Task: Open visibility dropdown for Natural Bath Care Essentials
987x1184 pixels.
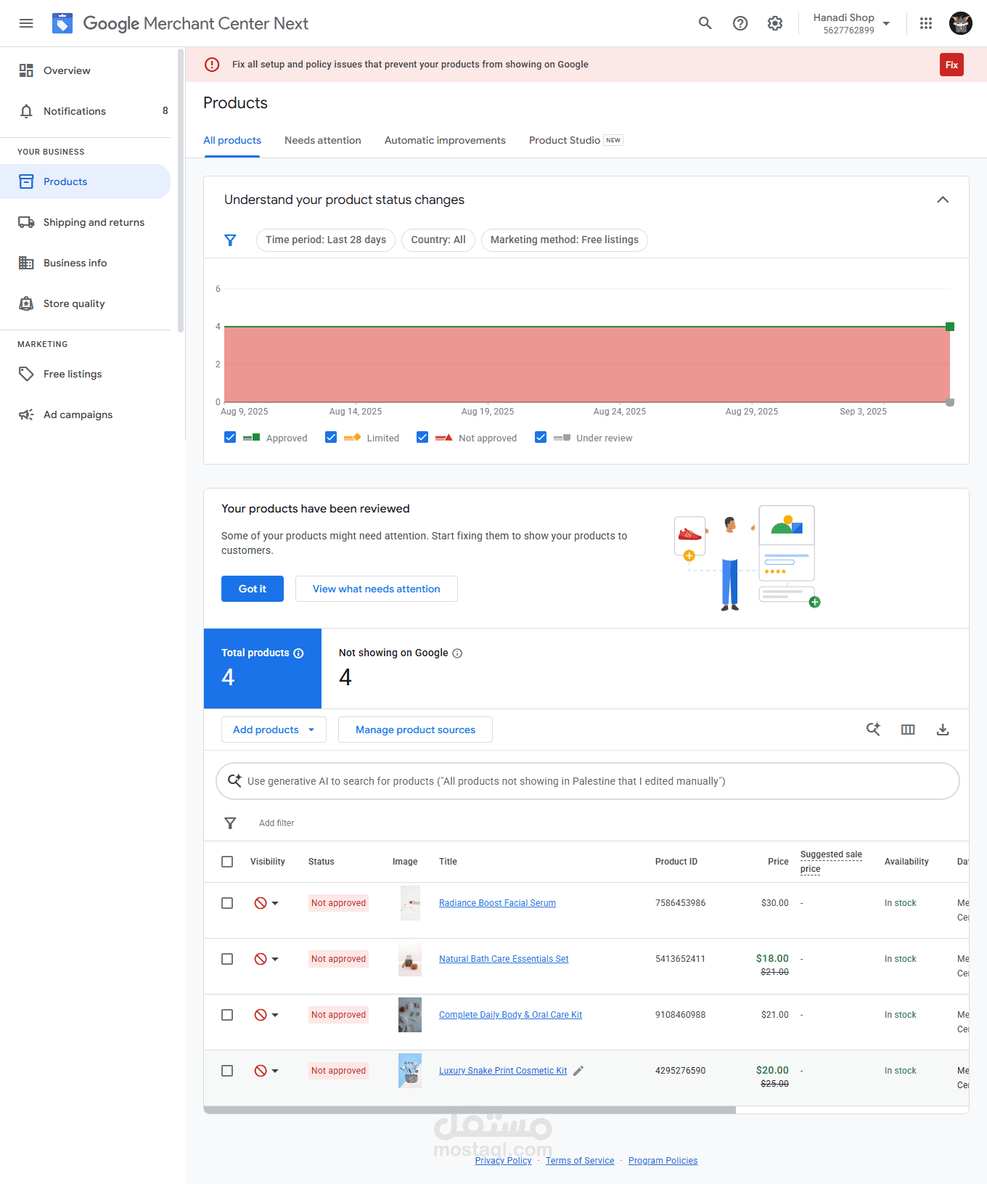Action: coord(267,959)
